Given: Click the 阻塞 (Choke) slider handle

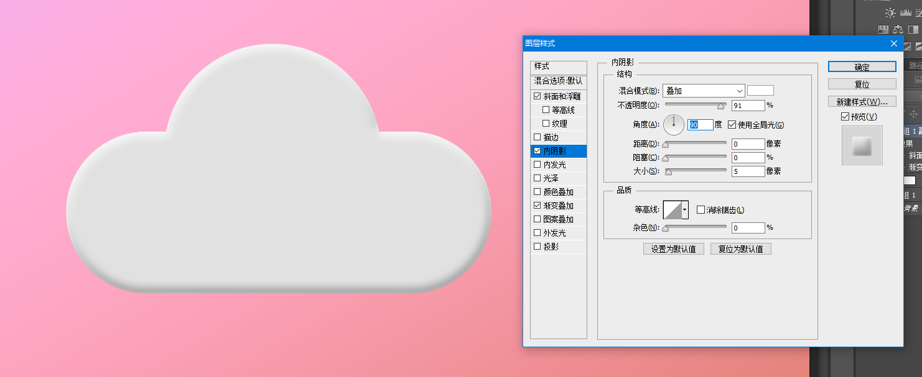Looking at the screenshot, I should 665,158.
